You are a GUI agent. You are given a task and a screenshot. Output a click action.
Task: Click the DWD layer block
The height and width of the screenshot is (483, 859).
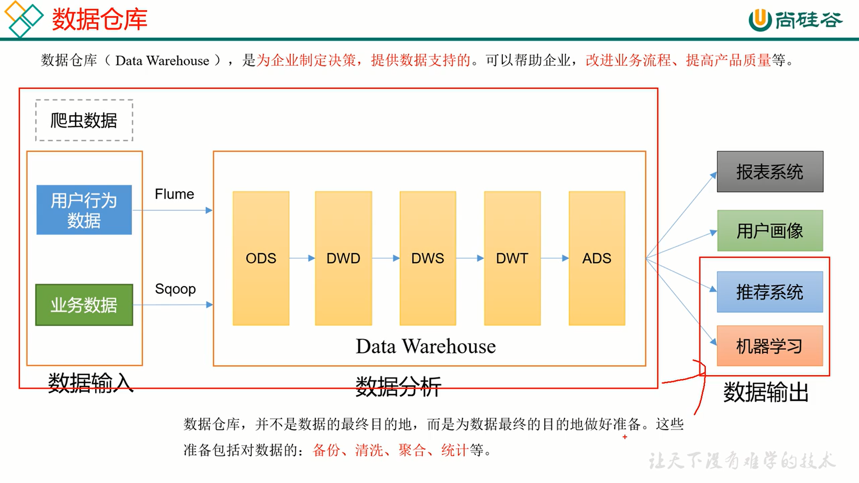pos(343,256)
